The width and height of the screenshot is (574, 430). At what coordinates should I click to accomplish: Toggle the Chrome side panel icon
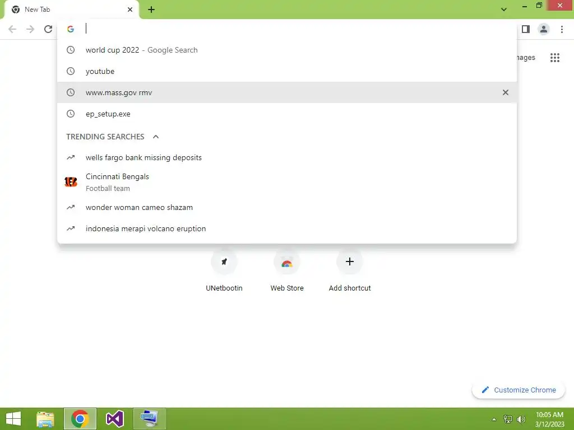pyautogui.click(x=526, y=29)
